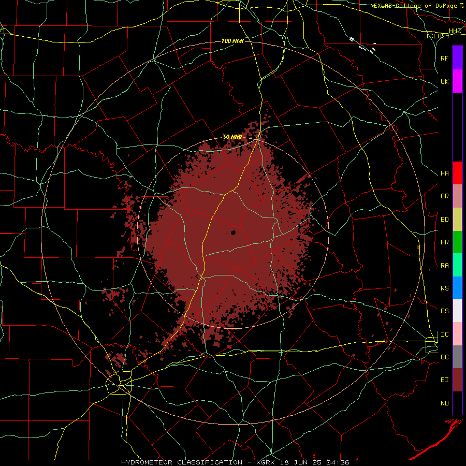This screenshot has width=466, height=466.
Task: Click the '50 NMI' range ring label
Action: coord(232,137)
